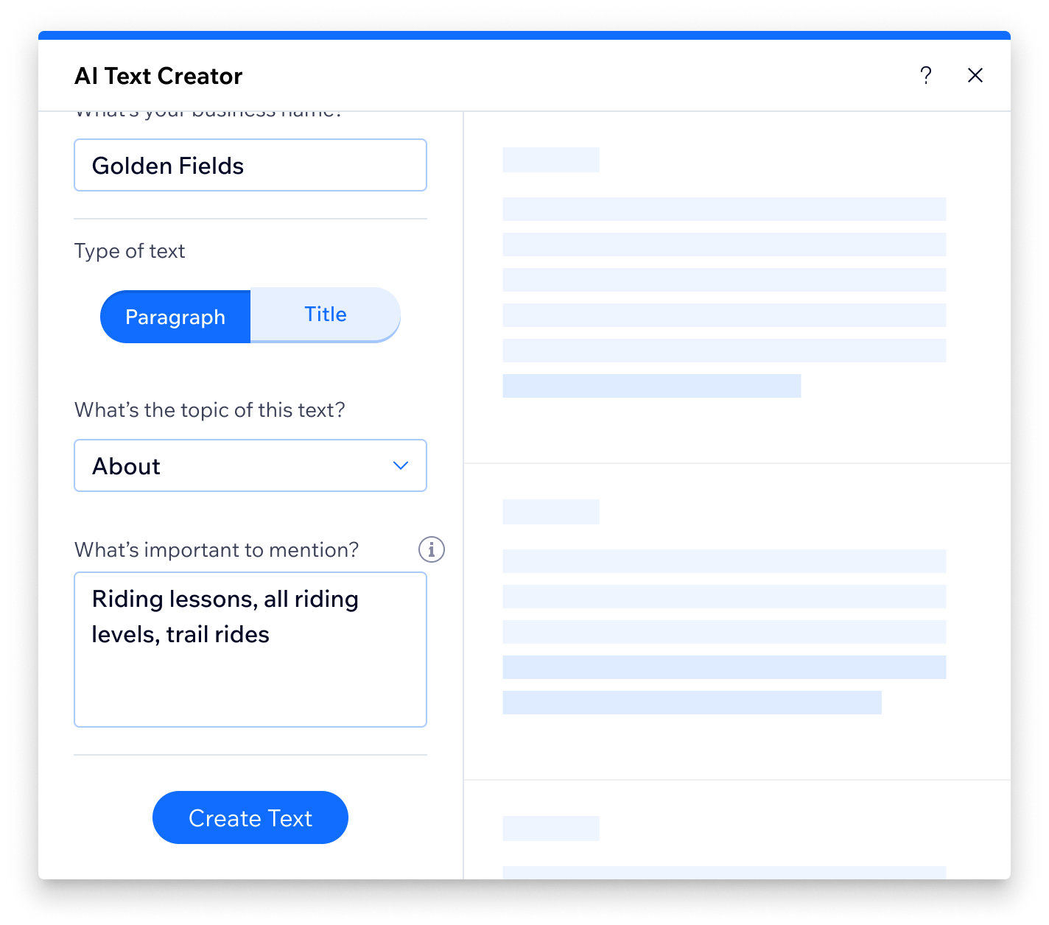Select the third partially visible result card

click(x=737, y=830)
